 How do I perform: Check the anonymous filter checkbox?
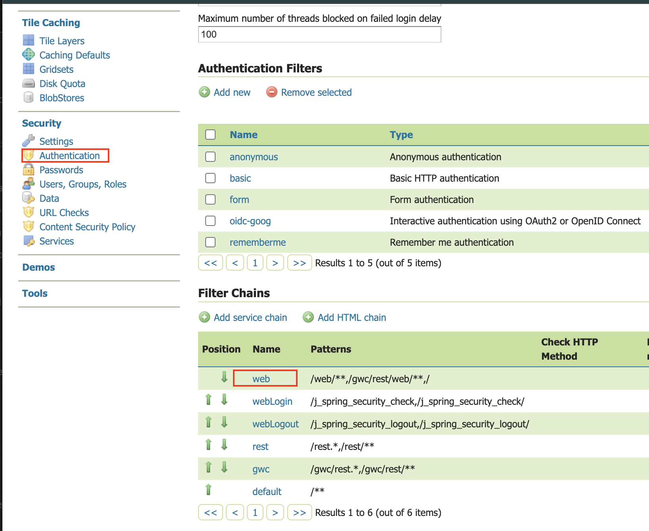point(210,157)
